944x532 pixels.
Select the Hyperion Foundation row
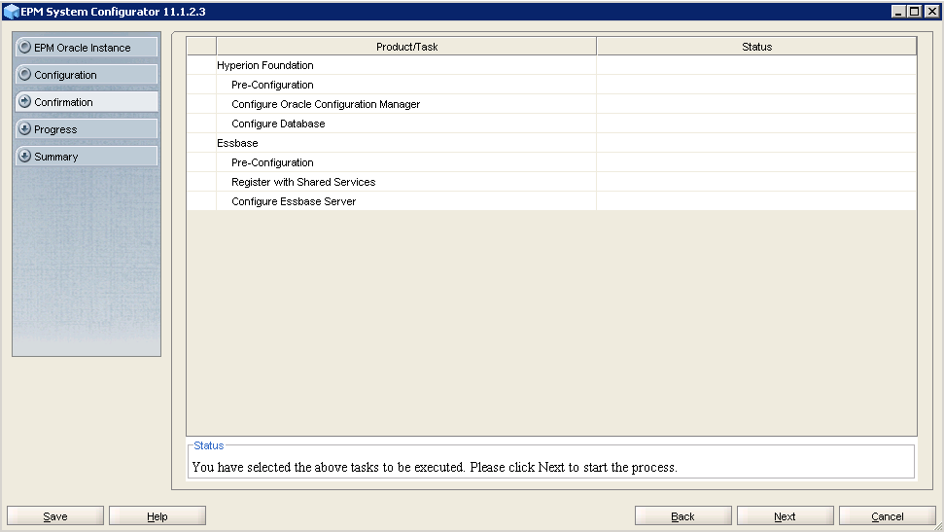click(x=551, y=65)
